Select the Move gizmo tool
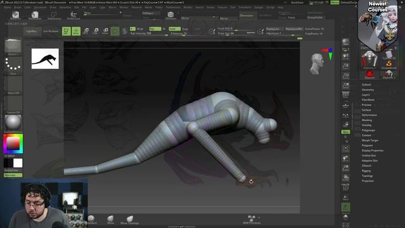405x228 pixels. 86,31
